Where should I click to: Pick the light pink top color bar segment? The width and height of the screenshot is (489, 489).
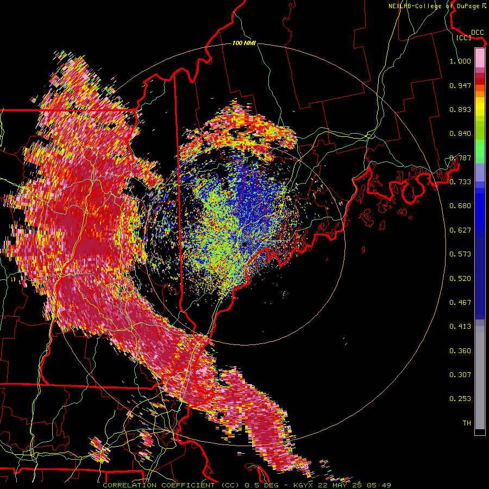point(480,58)
